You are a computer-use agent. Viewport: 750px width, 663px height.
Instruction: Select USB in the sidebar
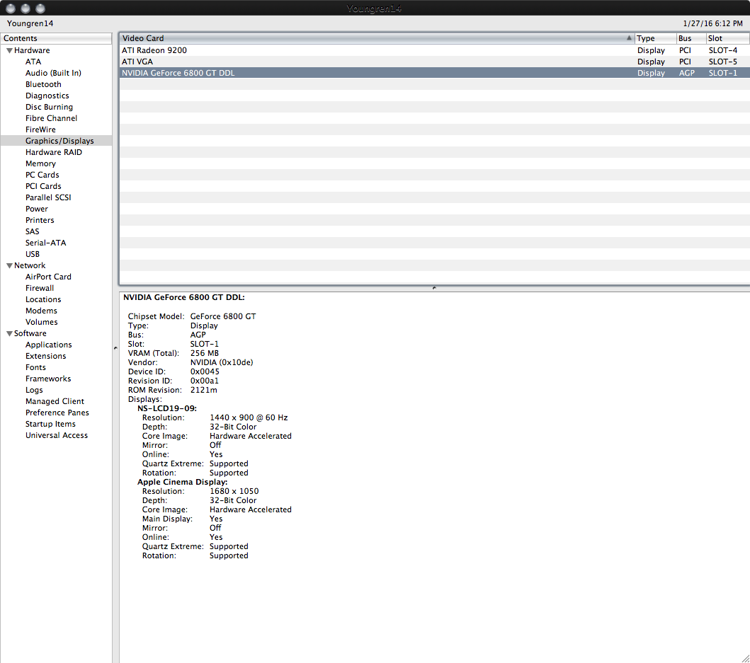(32, 254)
